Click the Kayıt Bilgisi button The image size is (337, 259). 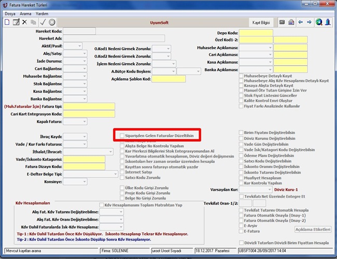(x=261, y=23)
